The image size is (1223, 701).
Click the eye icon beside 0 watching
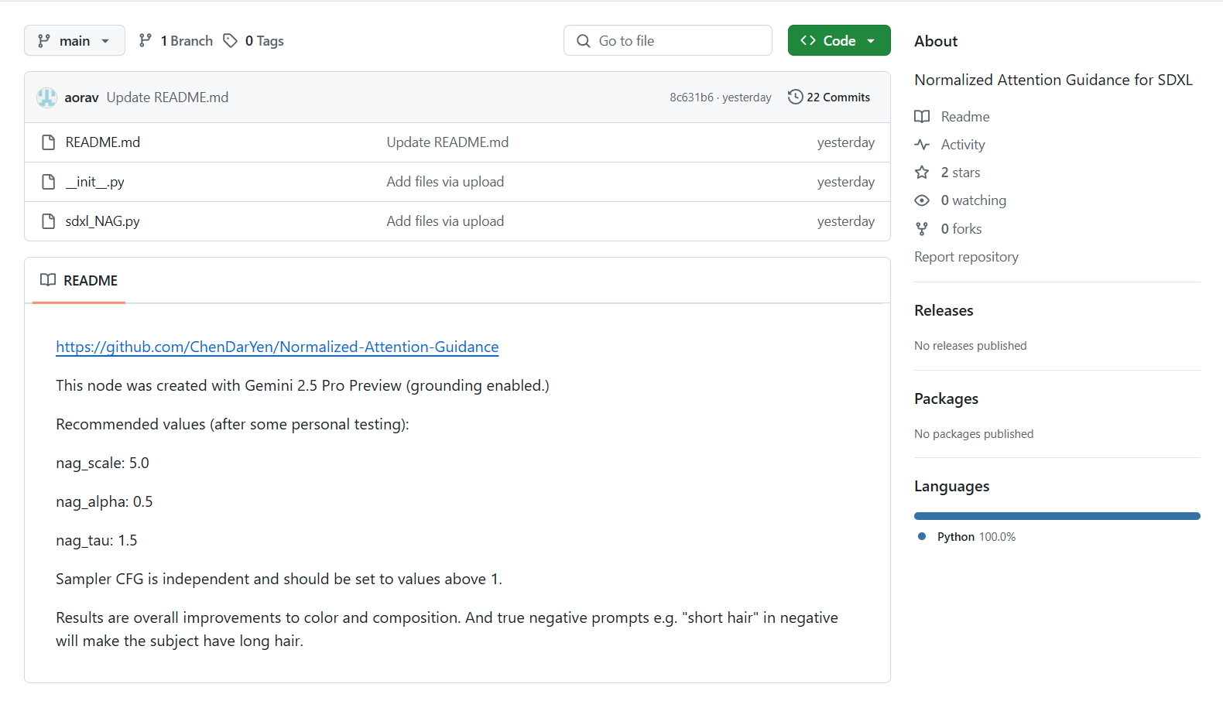922,200
